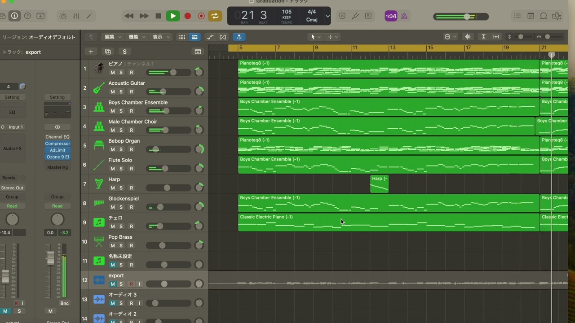575x323 pixels.
Task: Click the 105 tempo value in LCD
Action: pyautogui.click(x=287, y=12)
